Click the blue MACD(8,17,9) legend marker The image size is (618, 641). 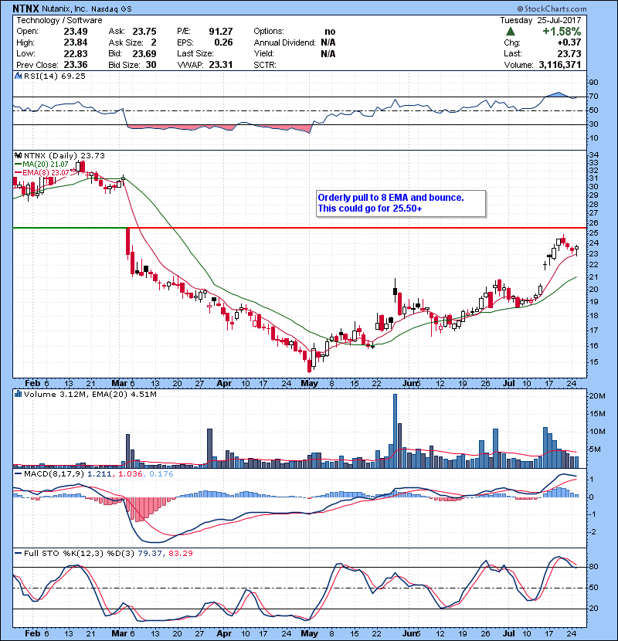18,474
